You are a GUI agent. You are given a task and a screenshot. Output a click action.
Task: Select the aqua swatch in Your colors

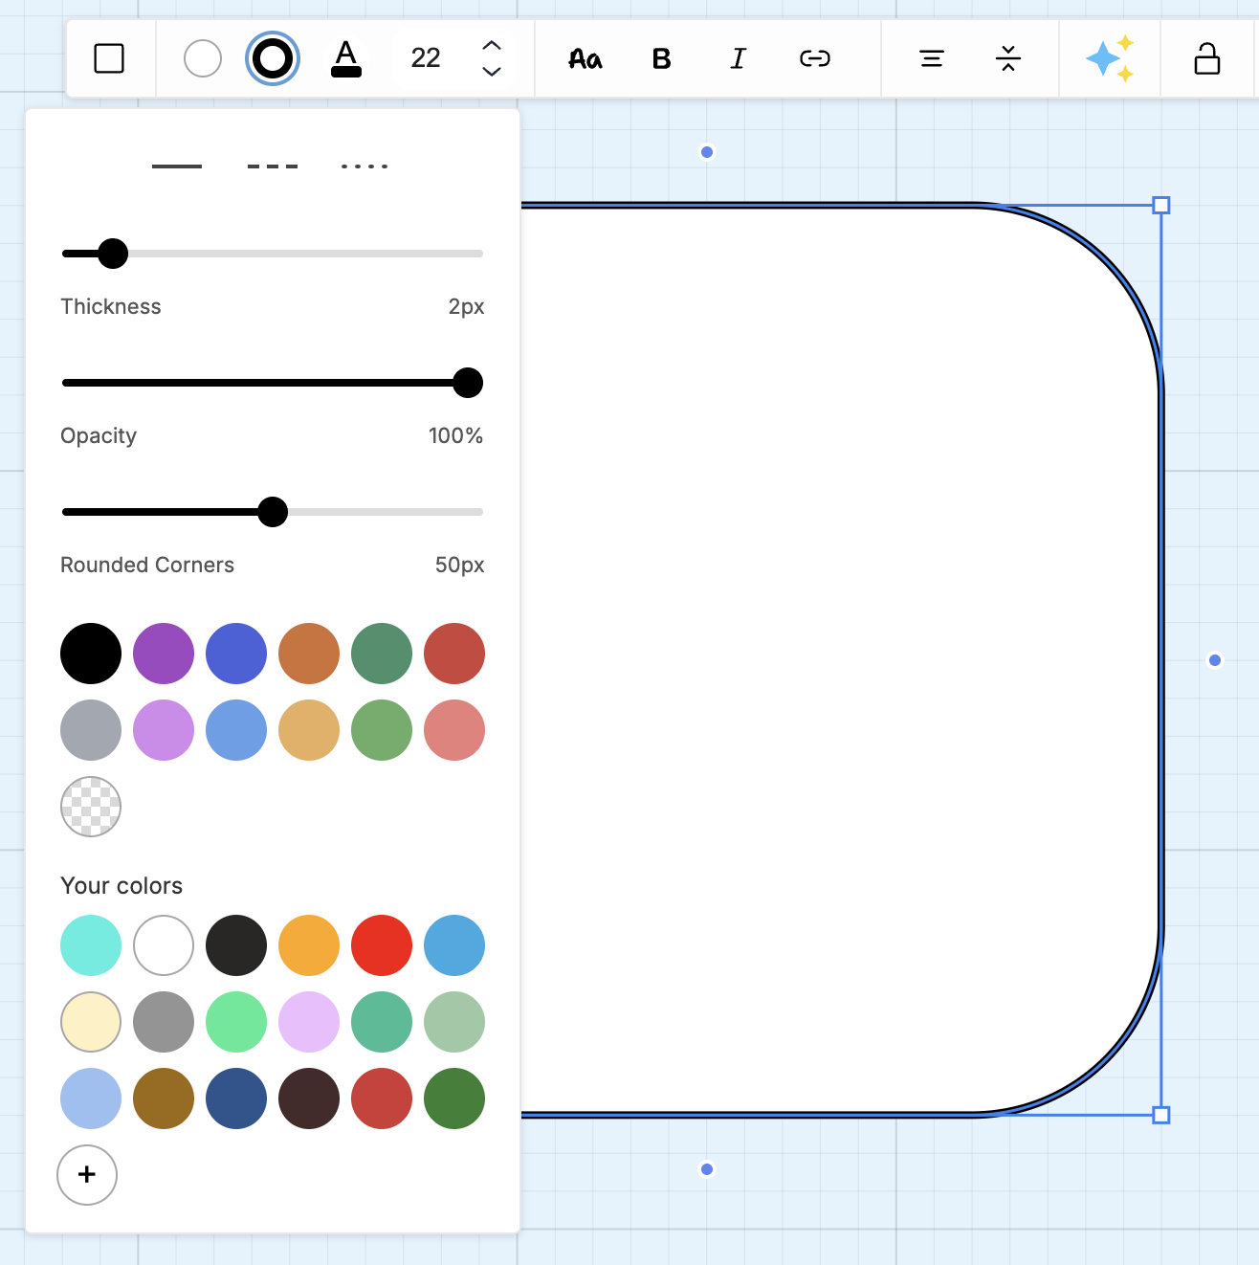(x=91, y=945)
